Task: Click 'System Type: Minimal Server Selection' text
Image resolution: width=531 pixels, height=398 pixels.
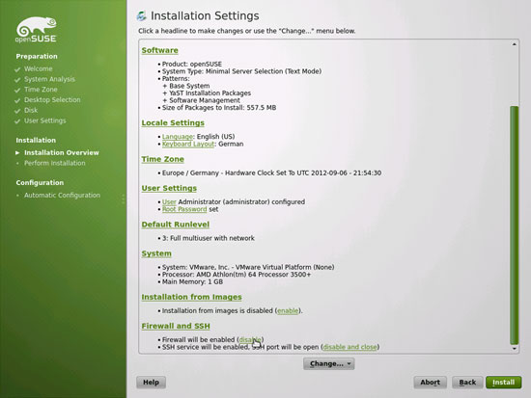Action: (x=241, y=71)
